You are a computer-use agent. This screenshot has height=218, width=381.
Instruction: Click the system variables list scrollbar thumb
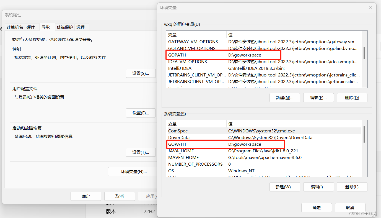364,134
